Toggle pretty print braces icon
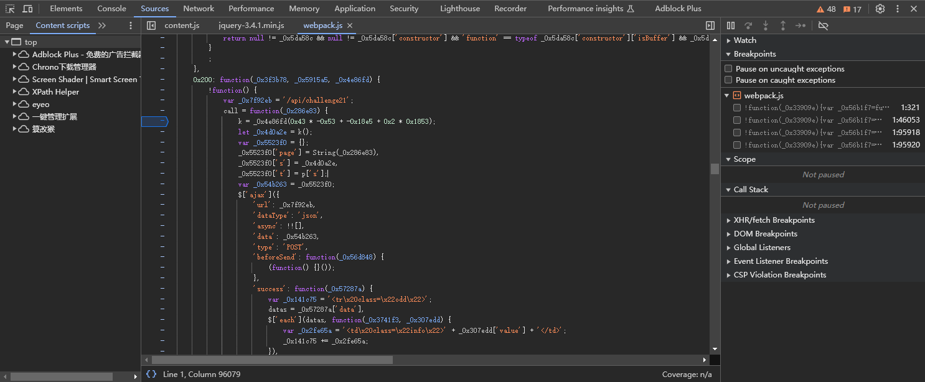The image size is (925, 382). (151, 374)
